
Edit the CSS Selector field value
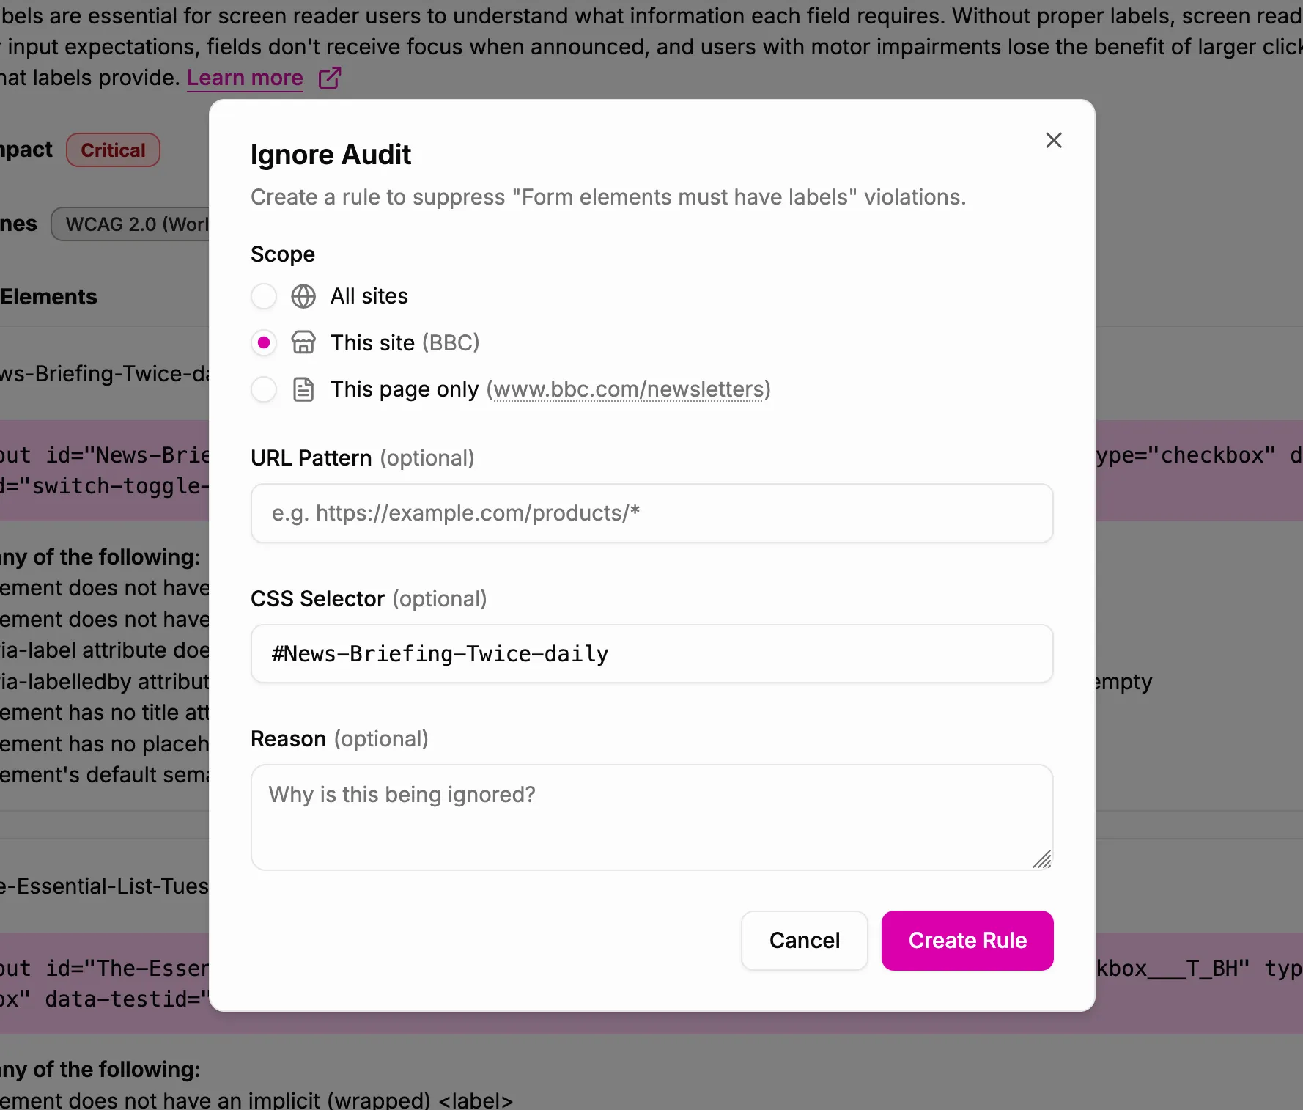tap(651, 653)
